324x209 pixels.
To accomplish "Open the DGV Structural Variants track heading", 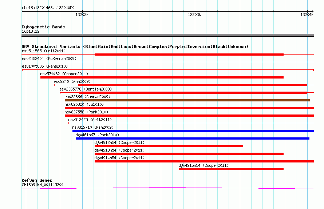I will pyautogui.click(x=135, y=47).
